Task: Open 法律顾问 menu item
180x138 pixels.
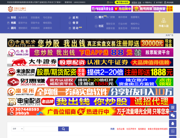Action: 47,28
